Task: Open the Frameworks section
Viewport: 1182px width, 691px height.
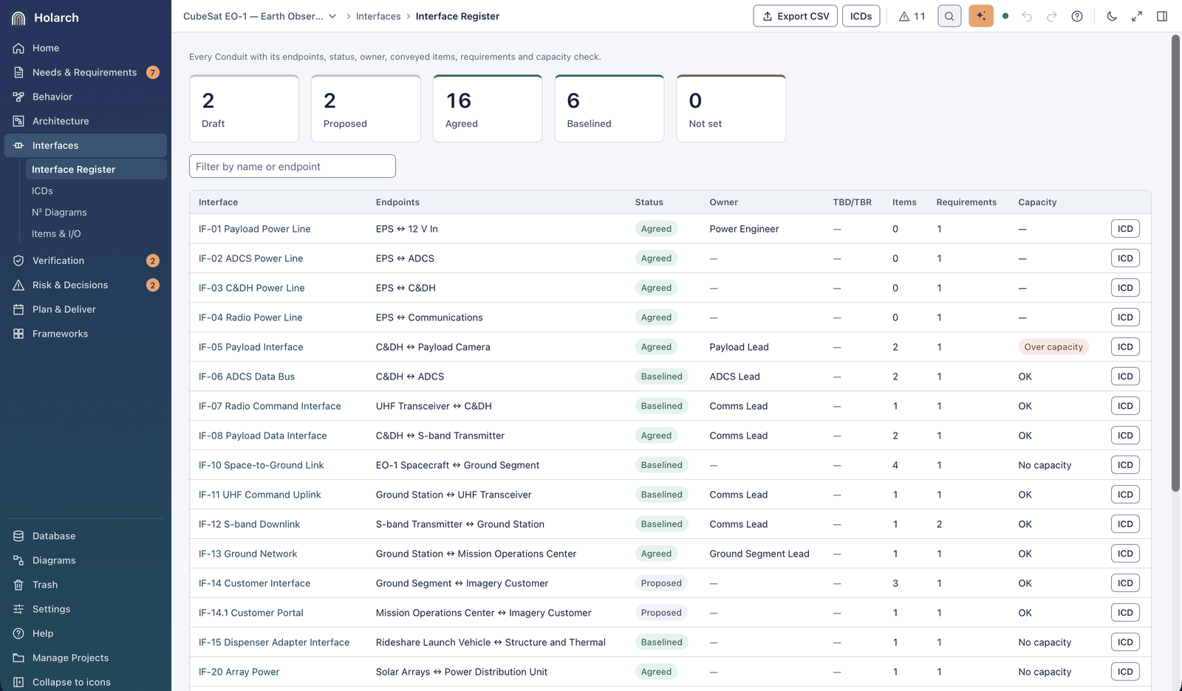Action: point(86,334)
